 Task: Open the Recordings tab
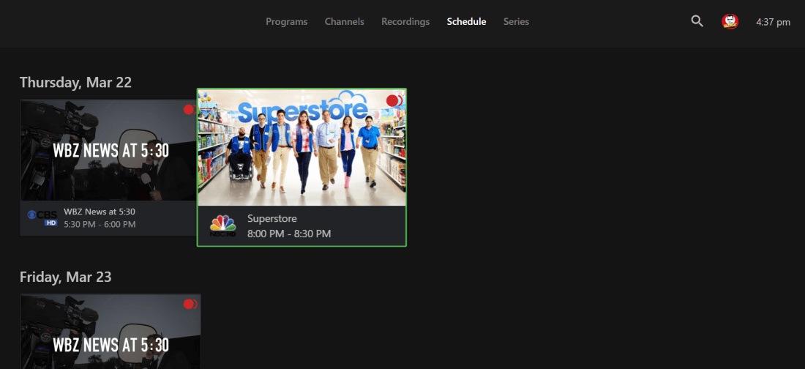[x=405, y=21]
